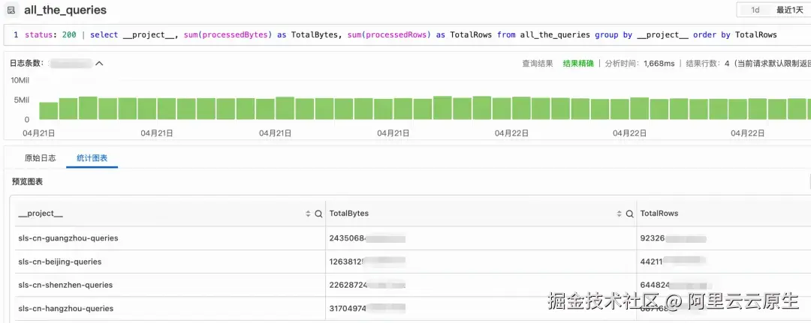Click TotalBytes value for sls-cn-hangzhou-queries
This screenshot has height=323, width=811.
coord(367,309)
